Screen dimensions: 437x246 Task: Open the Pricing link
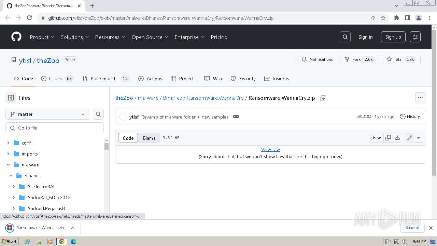(219, 37)
